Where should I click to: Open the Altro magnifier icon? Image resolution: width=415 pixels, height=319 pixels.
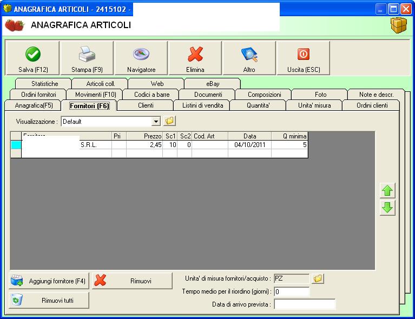pyautogui.click(x=249, y=55)
